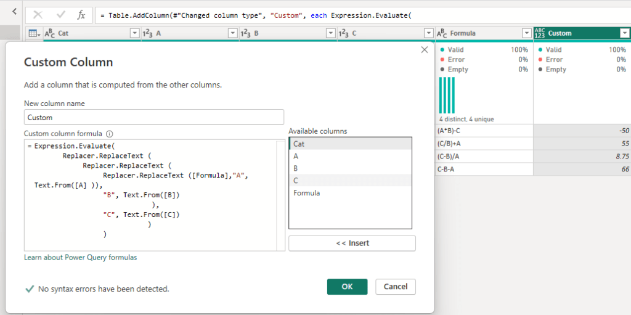
Task: Click the info icon next to Custom column formula
Action: coord(110,133)
